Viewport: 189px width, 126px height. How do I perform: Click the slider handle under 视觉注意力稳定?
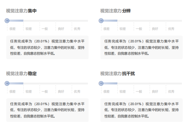click(x=7, y=83)
